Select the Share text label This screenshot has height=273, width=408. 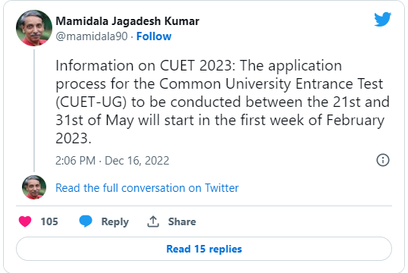pos(182,221)
